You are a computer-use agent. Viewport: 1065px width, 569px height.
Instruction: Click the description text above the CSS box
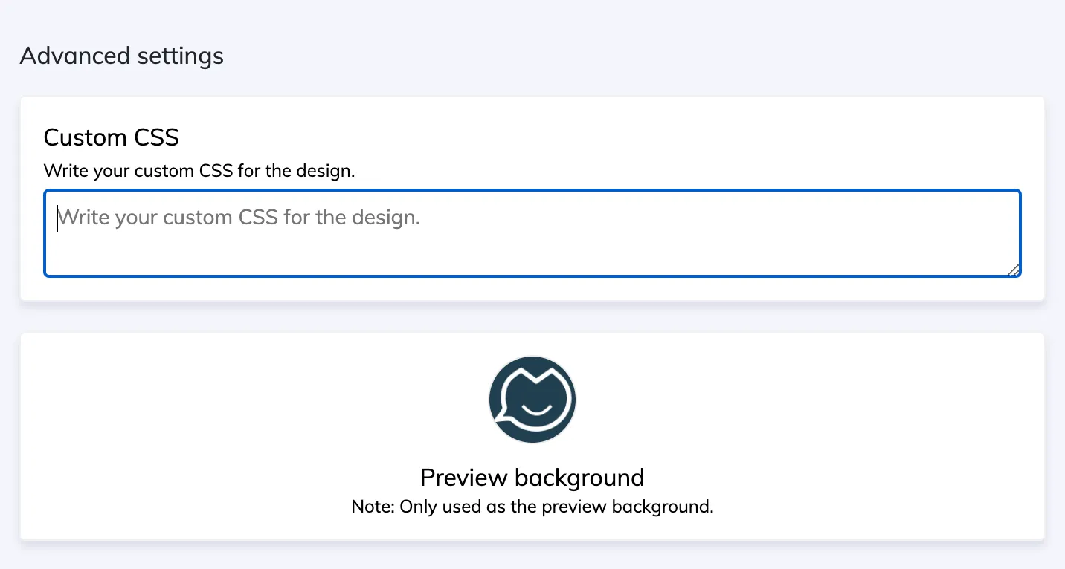point(199,171)
